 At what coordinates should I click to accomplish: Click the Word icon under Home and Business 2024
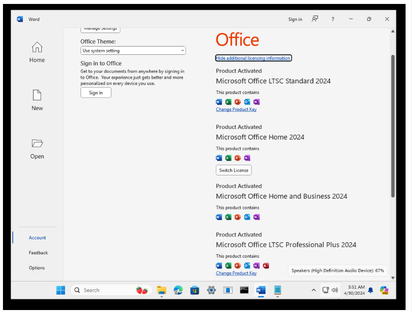coord(219,217)
